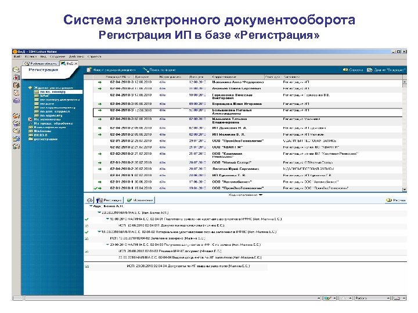Image resolution: width=418 pixels, height=313 pixels.
Task: Switch to the Рабочая область tab
Action: click(41, 64)
